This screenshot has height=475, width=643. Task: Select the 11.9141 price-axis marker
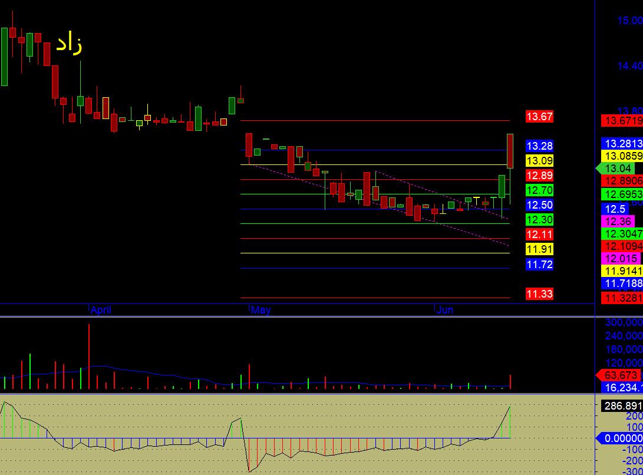point(622,271)
